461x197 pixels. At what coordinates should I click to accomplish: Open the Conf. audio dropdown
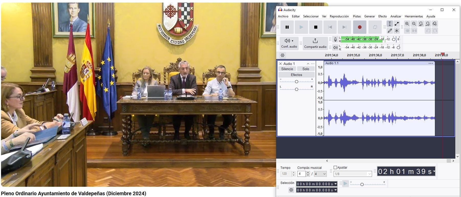[x=289, y=43]
